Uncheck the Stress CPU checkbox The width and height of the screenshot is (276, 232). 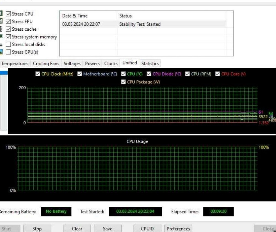click(9, 14)
